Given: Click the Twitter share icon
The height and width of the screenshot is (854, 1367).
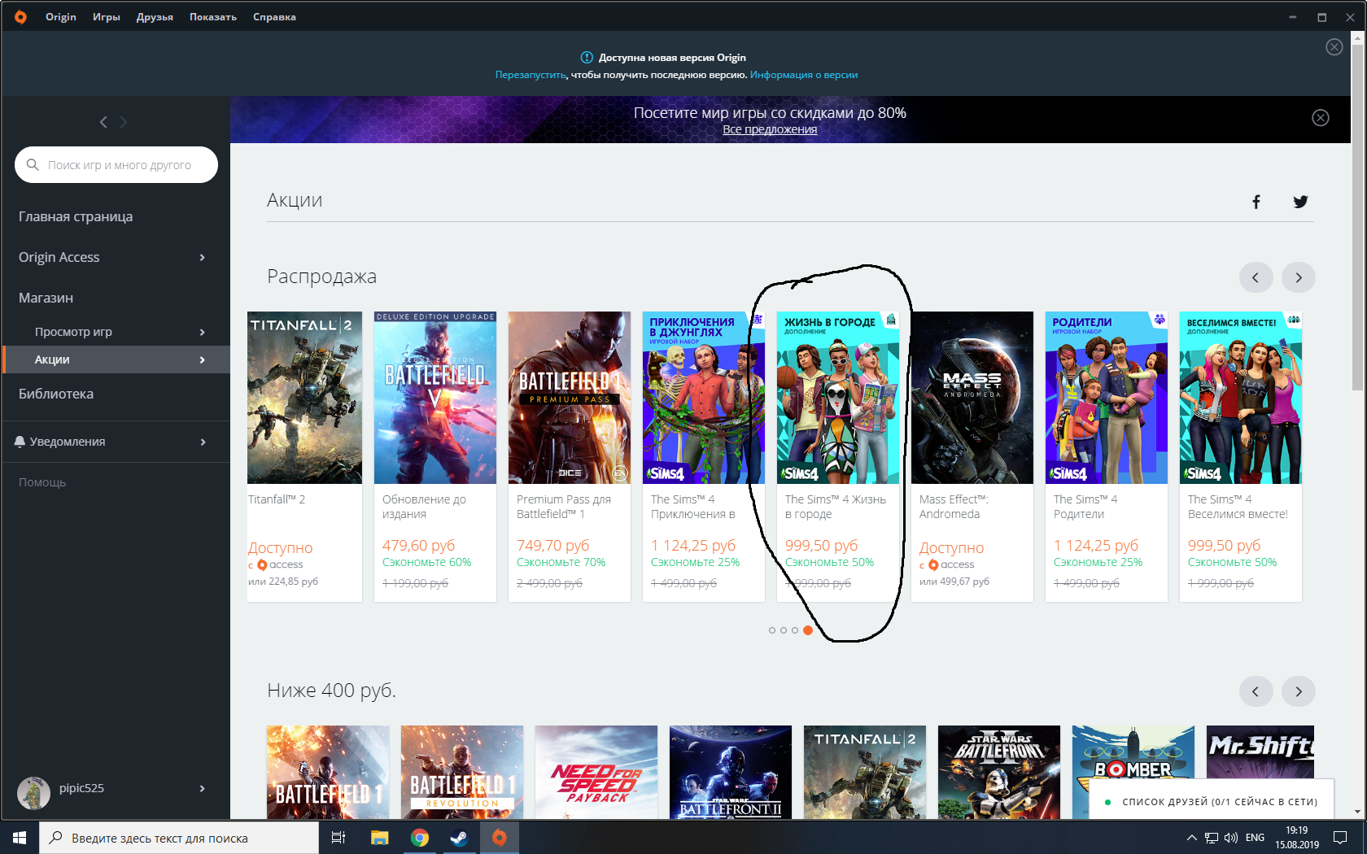Looking at the screenshot, I should [1300, 202].
